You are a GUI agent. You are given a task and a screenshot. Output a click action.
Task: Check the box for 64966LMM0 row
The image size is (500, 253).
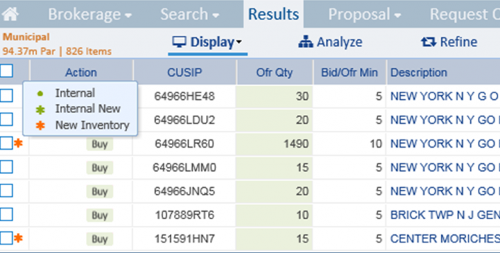pos(7,167)
